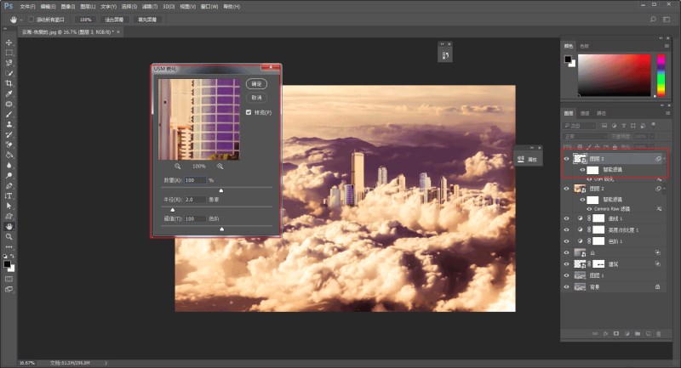
Task: Open the layer blend mode dropdown
Action: coord(586,135)
